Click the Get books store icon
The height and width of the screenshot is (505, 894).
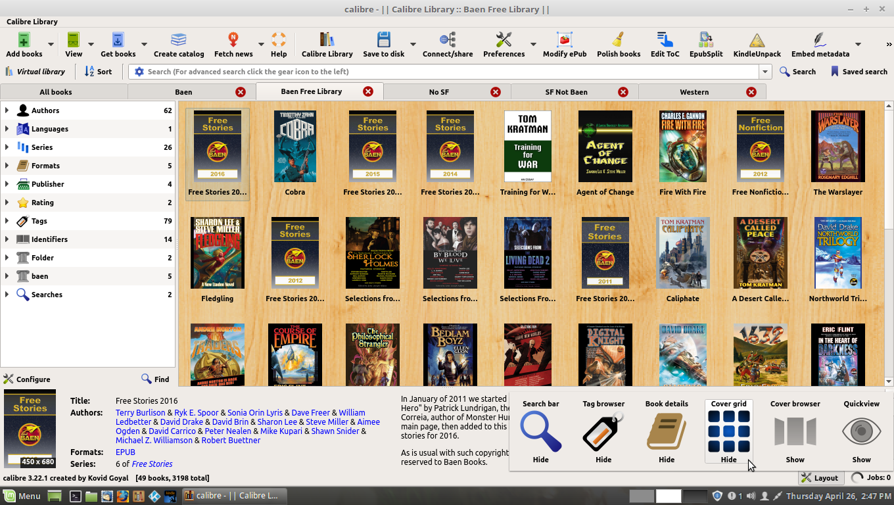click(x=118, y=39)
